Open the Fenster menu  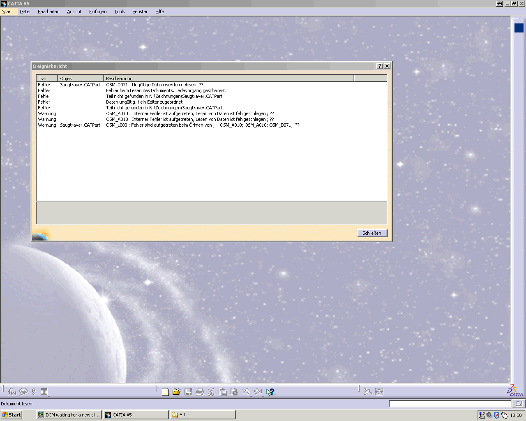click(x=140, y=12)
